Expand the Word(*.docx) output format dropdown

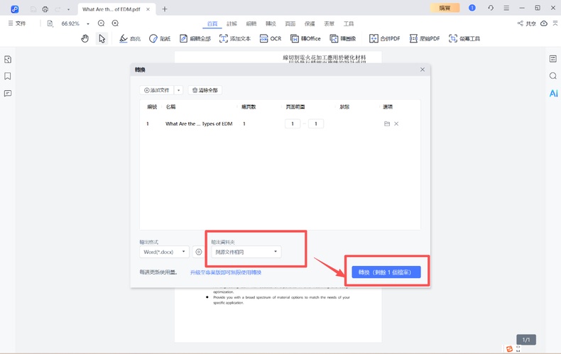(x=164, y=252)
